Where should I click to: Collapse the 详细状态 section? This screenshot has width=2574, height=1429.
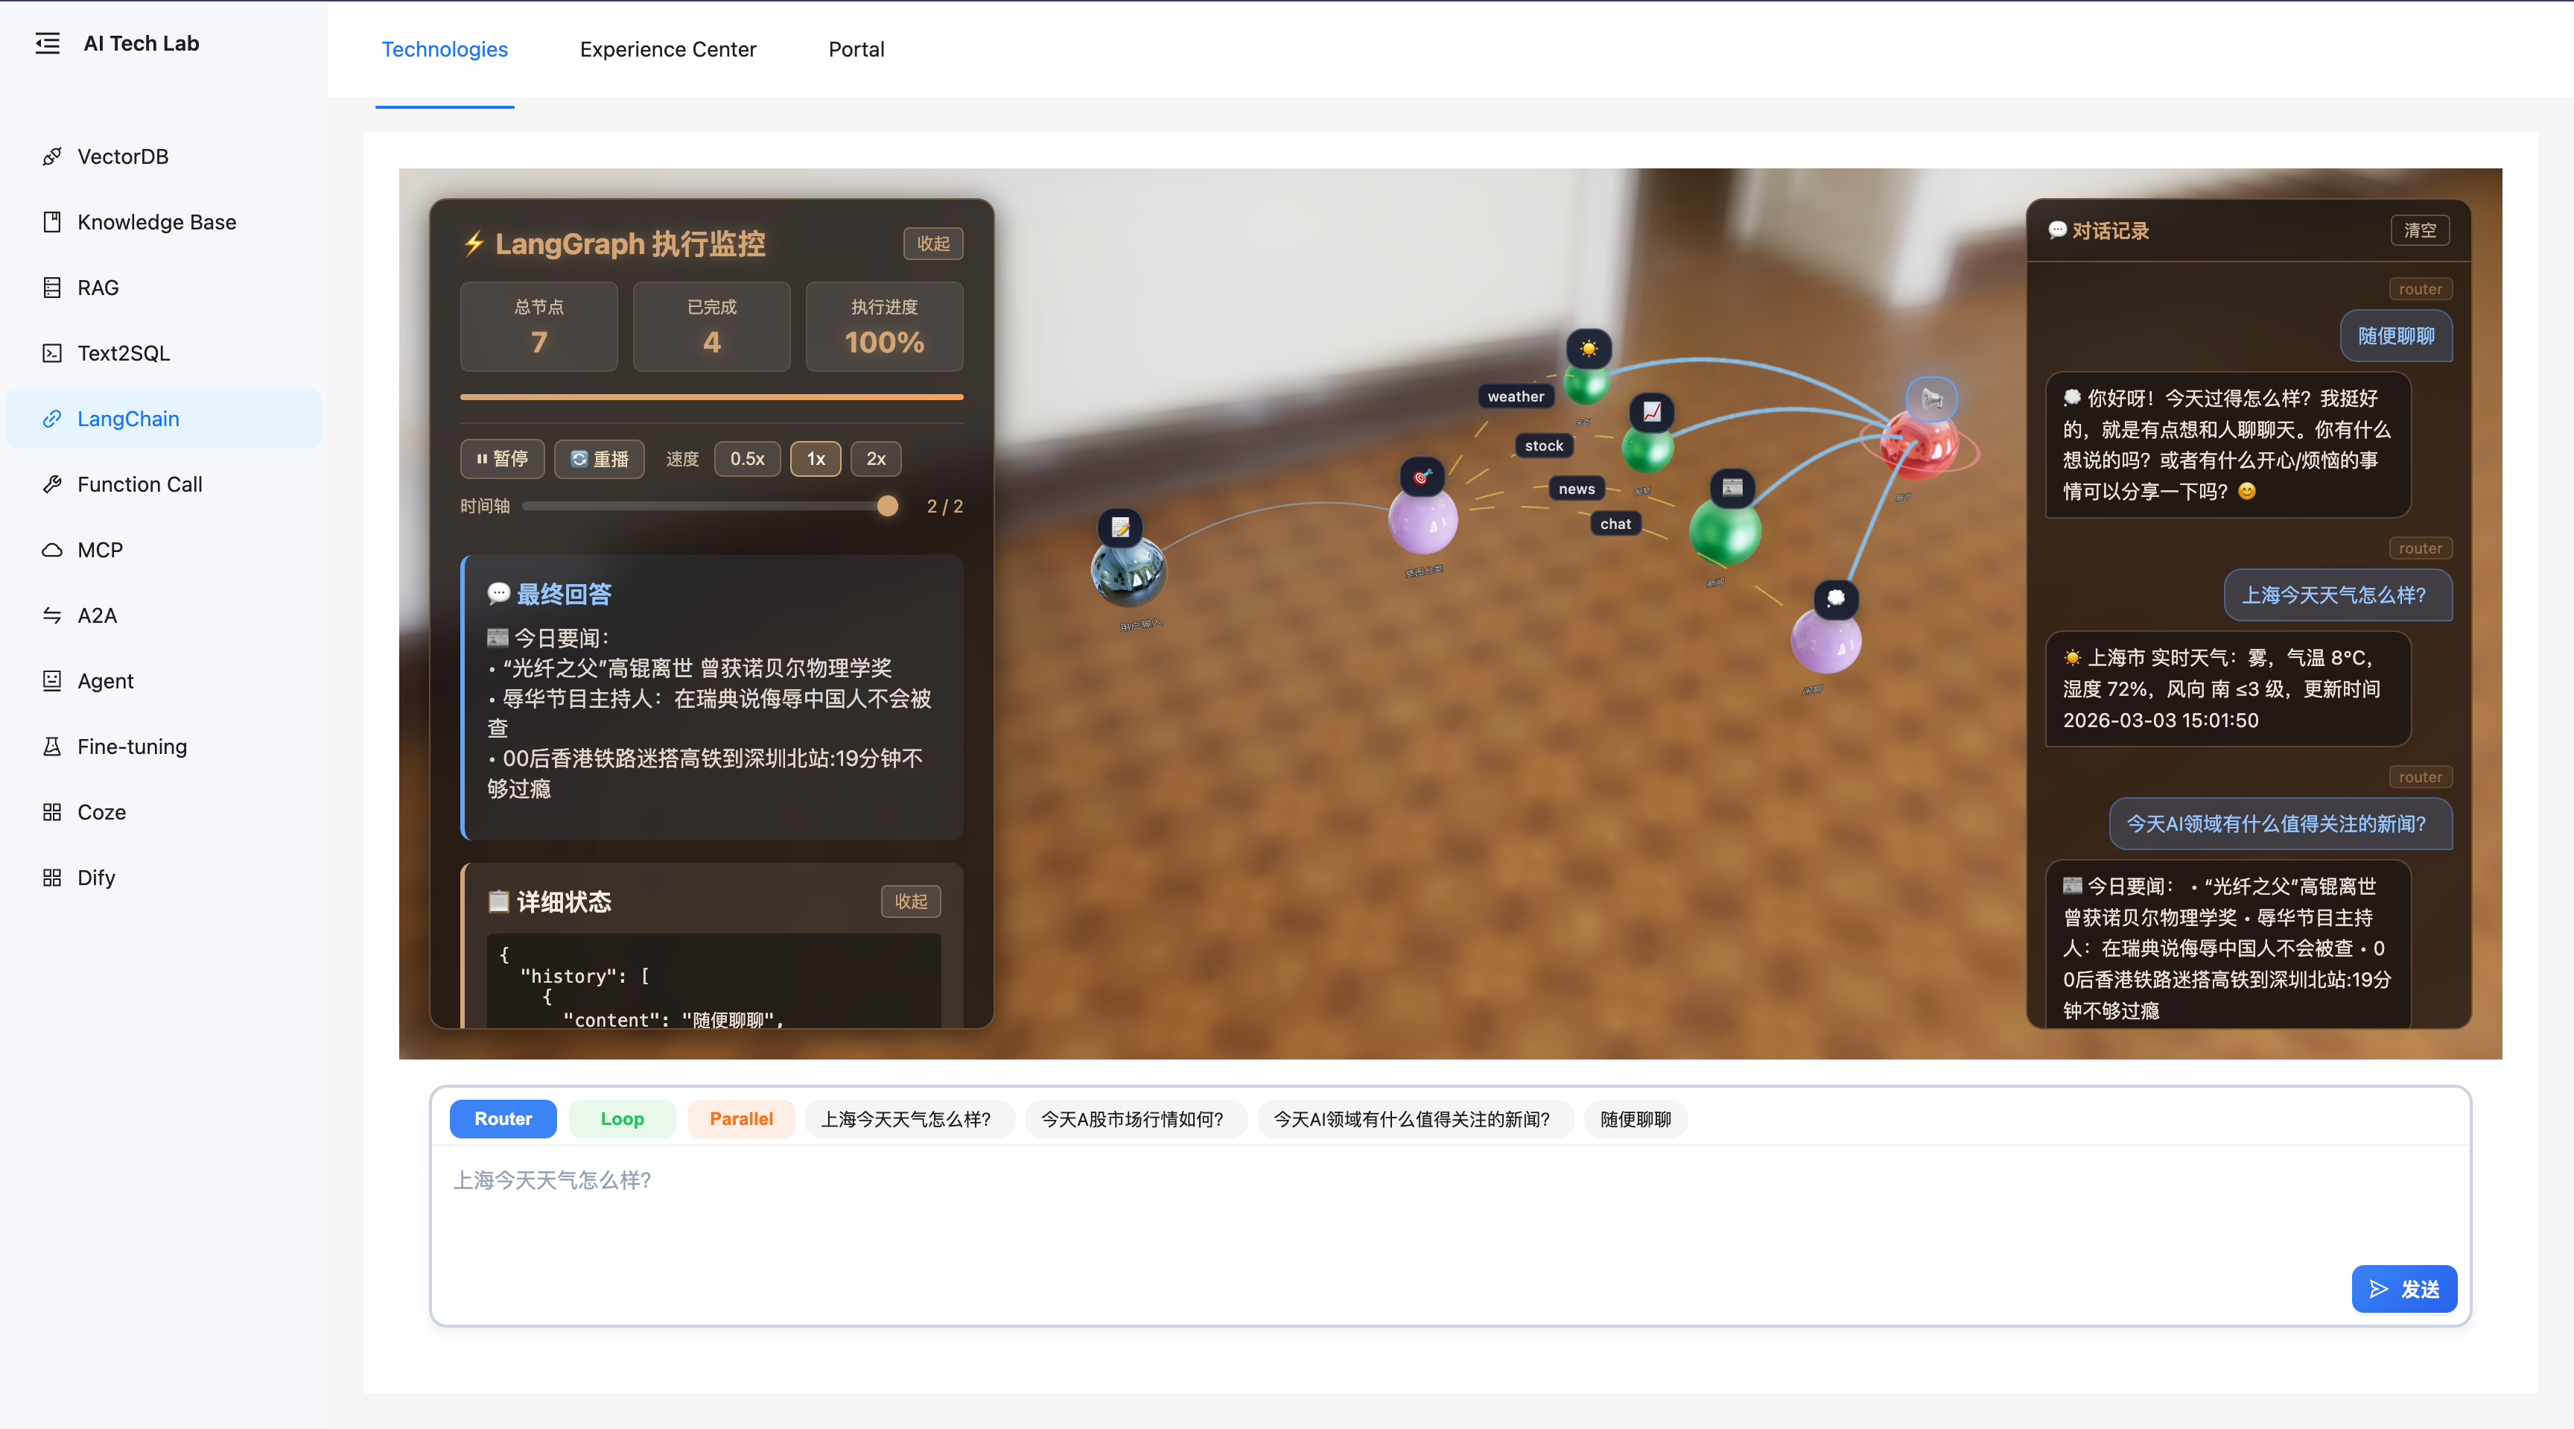click(910, 902)
